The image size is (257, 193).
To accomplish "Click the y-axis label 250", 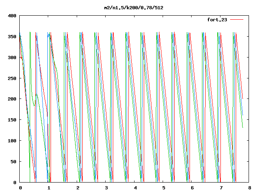I will [x=12, y=78].
